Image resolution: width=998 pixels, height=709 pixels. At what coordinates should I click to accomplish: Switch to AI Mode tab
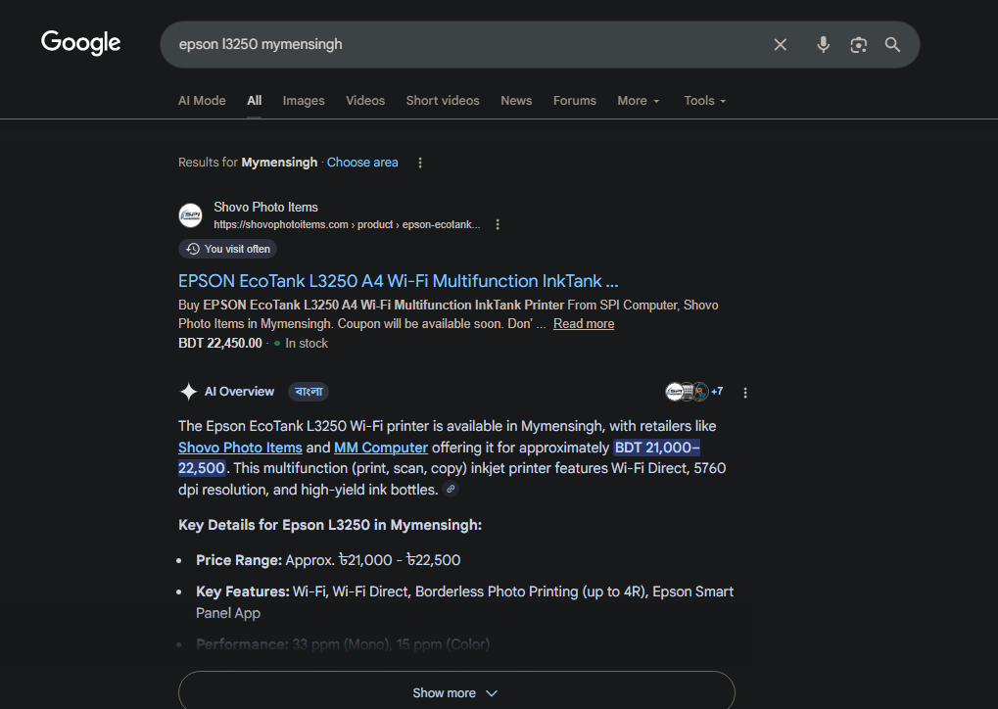pyautogui.click(x=202, y=101)
